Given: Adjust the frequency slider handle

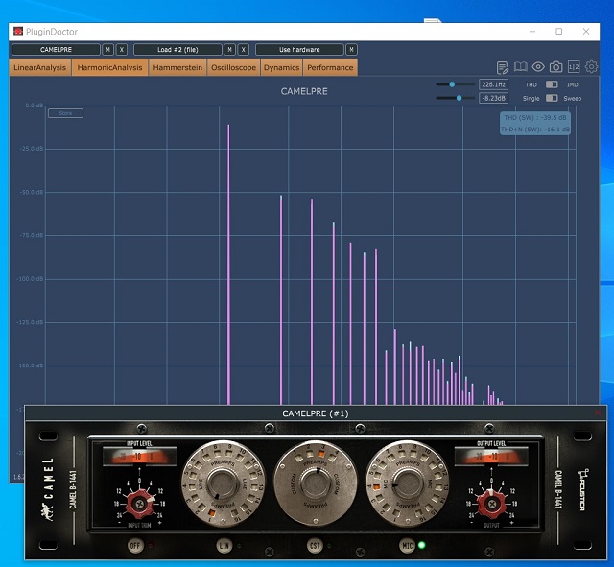Looking at the screenshot, I should pyautogui.click(x=452, y=84).
